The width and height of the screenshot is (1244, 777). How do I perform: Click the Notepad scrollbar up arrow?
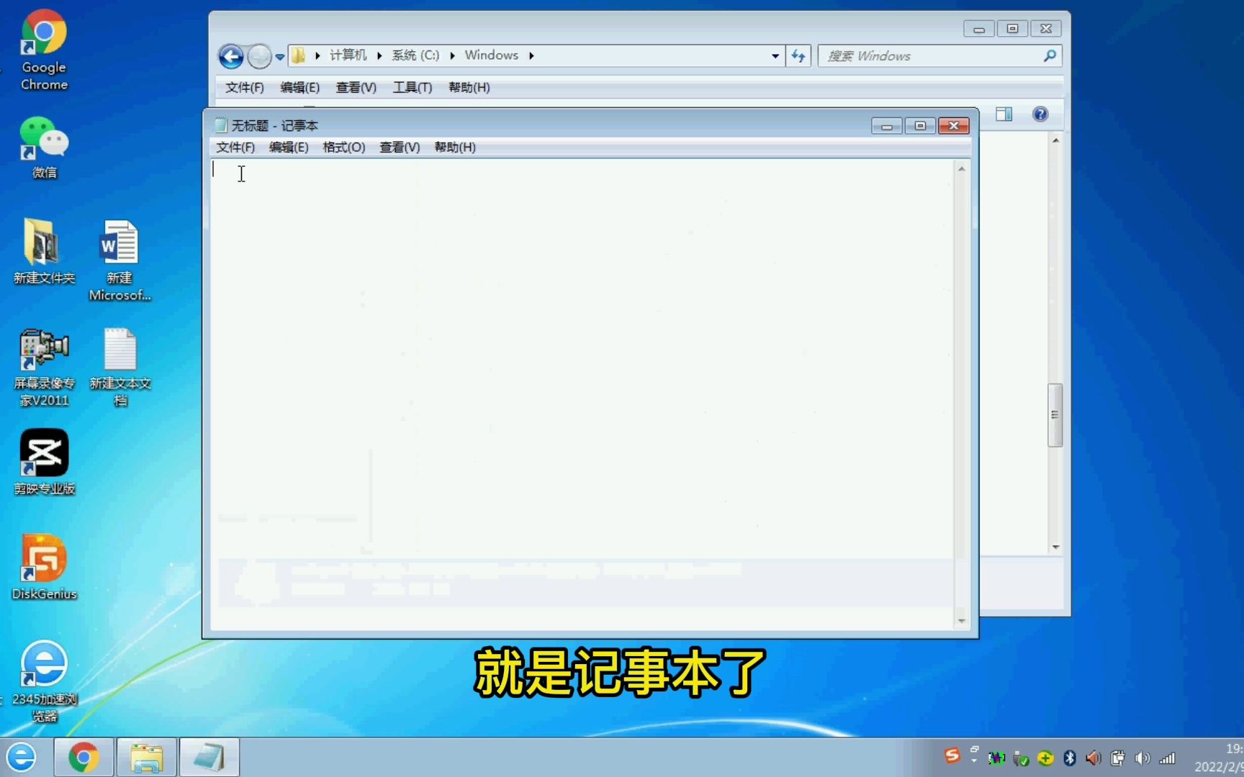coord(961,168)
